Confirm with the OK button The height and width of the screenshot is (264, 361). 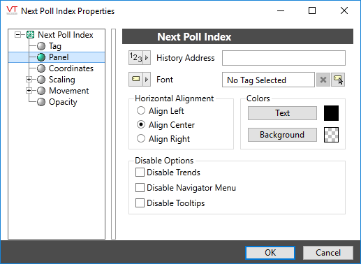pyautogui.click(x=270, y=253)
